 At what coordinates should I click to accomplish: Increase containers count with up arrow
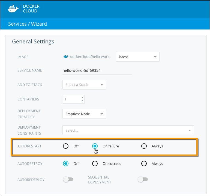(82, 97)
